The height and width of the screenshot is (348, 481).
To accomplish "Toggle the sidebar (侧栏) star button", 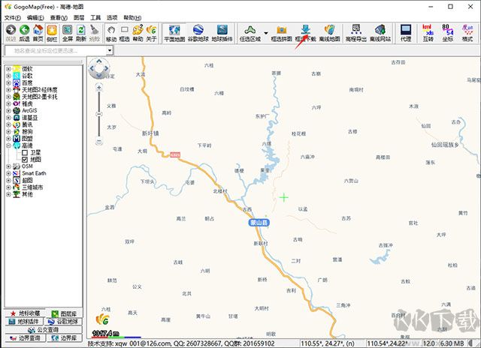I will pyautogui.click(x=52, y=33).
